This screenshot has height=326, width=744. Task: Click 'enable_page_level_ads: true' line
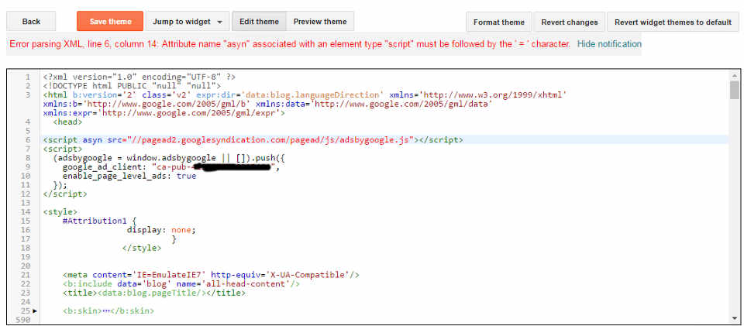click(129, 176)
